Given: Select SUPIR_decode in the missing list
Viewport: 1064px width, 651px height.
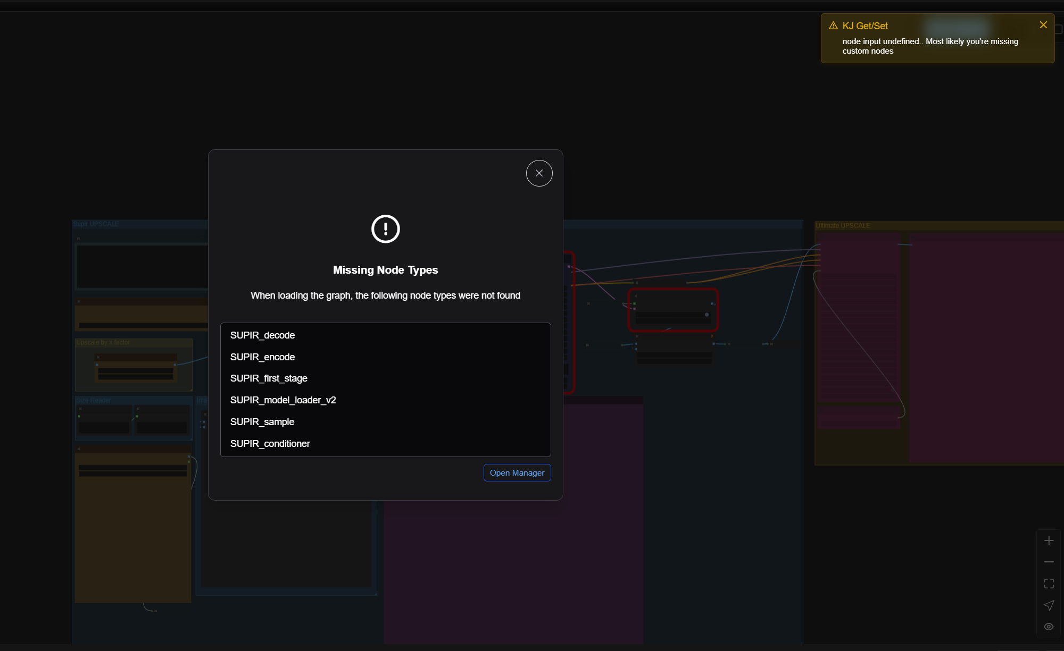Looking at the screenshot, I should click(x=262, y=335).
